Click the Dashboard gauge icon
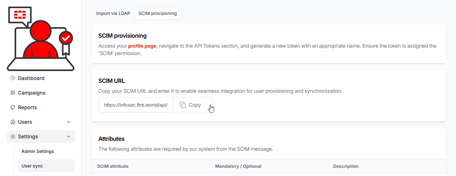 coord(13,78)
